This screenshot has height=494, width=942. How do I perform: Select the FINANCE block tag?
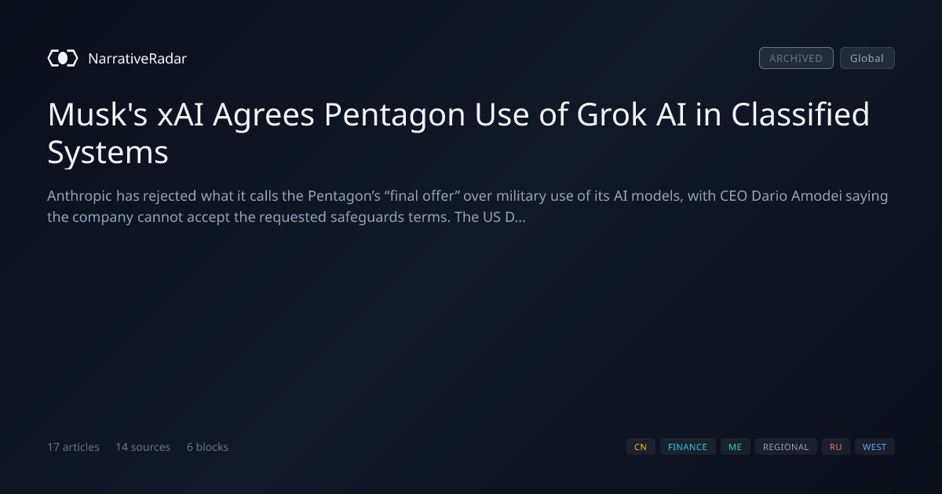(x=688, y=447)
